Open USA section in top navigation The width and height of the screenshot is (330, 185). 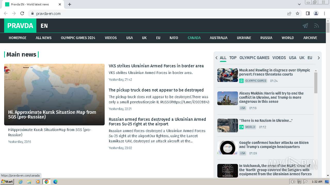(x=129, y=38)
